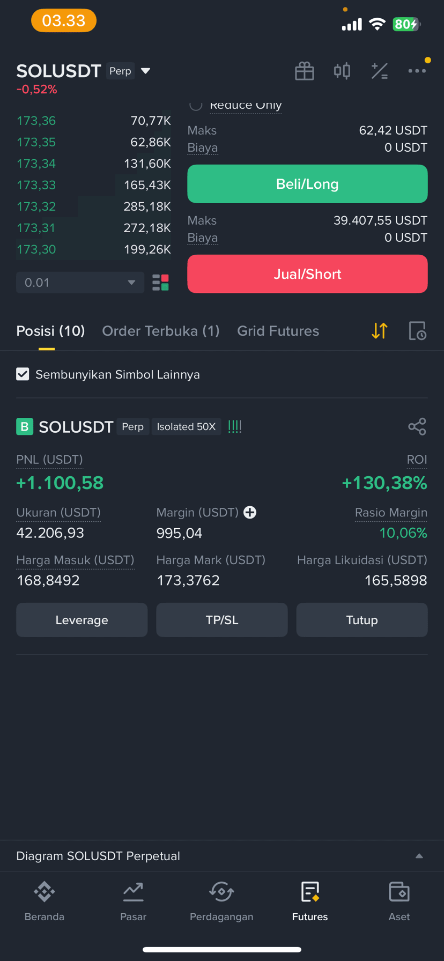Screen dimensions: 444x961
Task: Add margin with the plus icon
Action: click(250, 512)
